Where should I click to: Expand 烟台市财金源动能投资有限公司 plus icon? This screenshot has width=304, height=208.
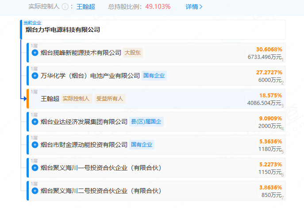[35, 145]
